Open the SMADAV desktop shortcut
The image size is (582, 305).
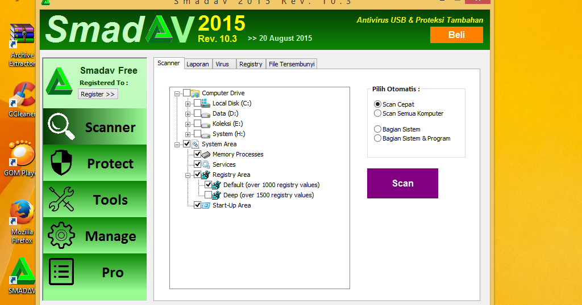tap(22, 276)
